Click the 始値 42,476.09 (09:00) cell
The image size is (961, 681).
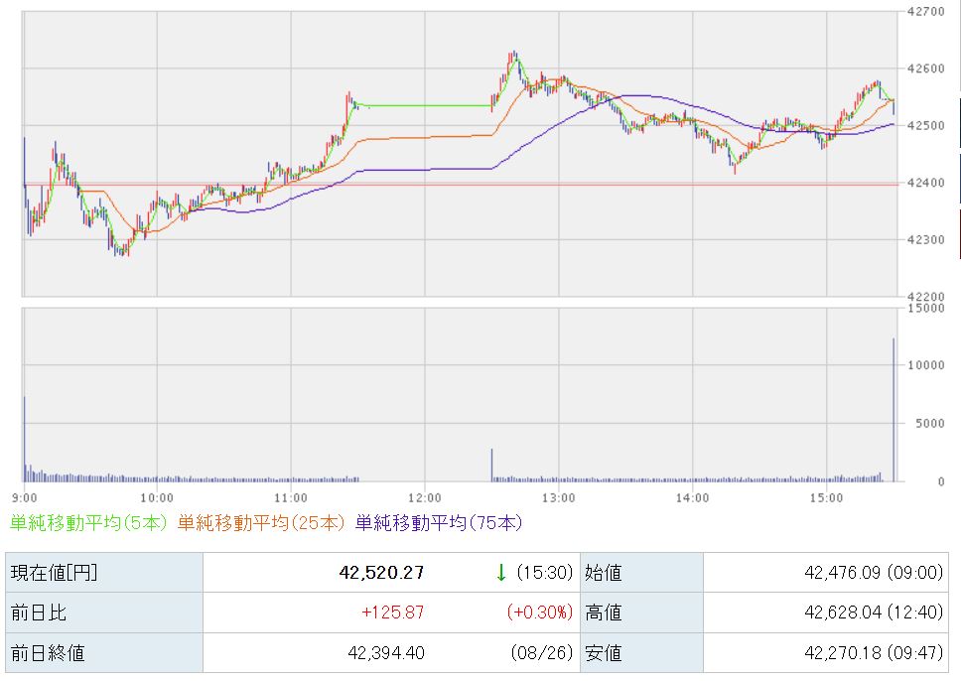tap(826, 573)
